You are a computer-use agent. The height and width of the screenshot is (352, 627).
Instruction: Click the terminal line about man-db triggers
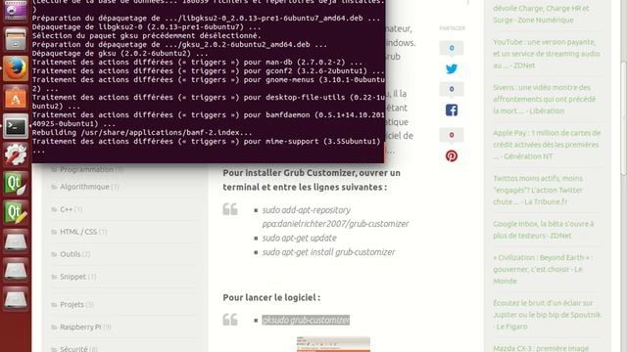pos(197,63)
